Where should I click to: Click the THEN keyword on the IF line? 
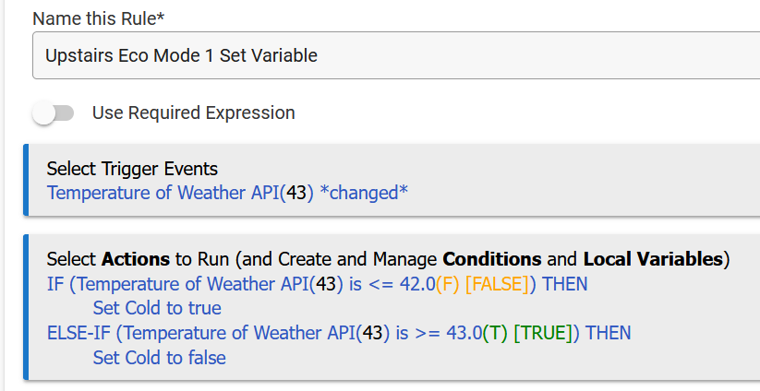564,284
